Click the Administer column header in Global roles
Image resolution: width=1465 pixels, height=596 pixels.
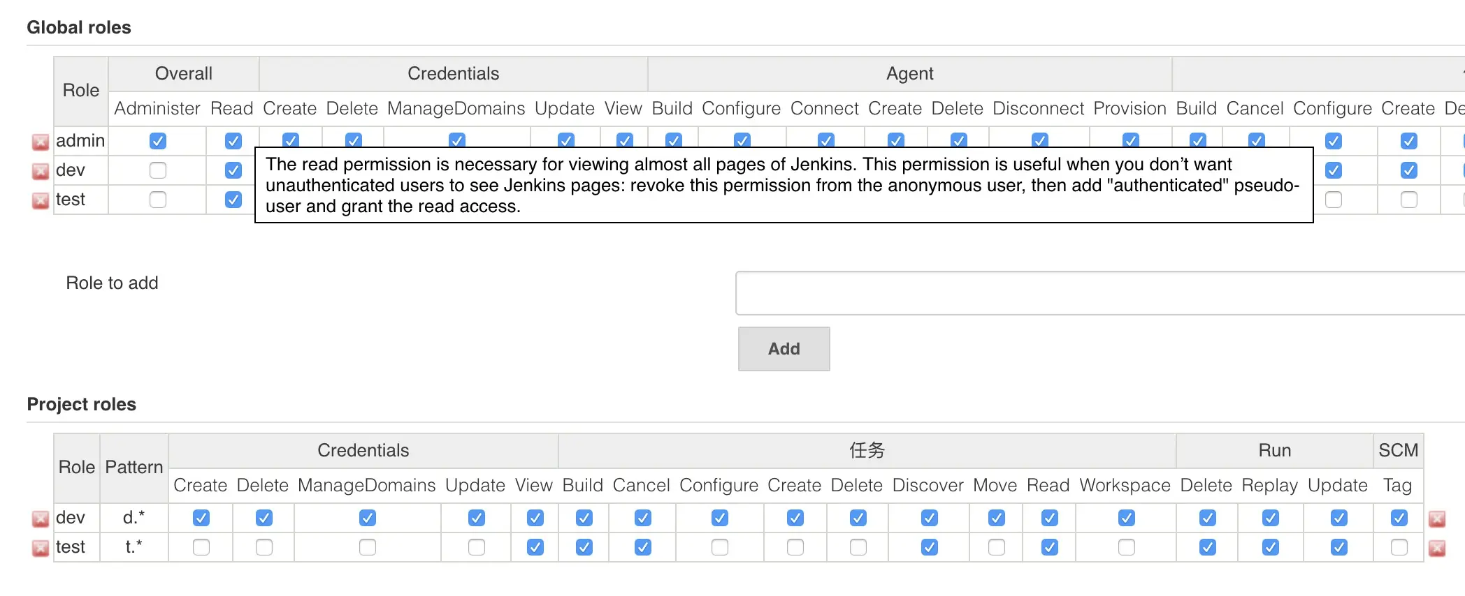click(157, 109)
